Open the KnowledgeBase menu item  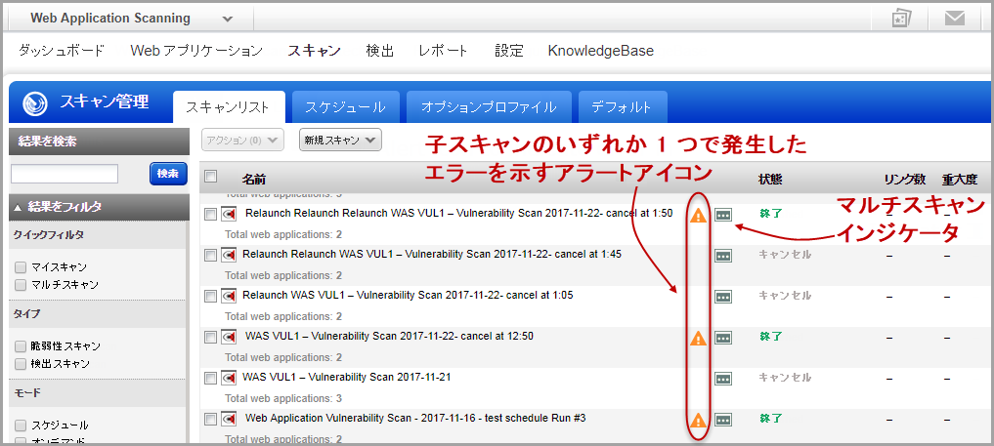click(x=600, y=51)
